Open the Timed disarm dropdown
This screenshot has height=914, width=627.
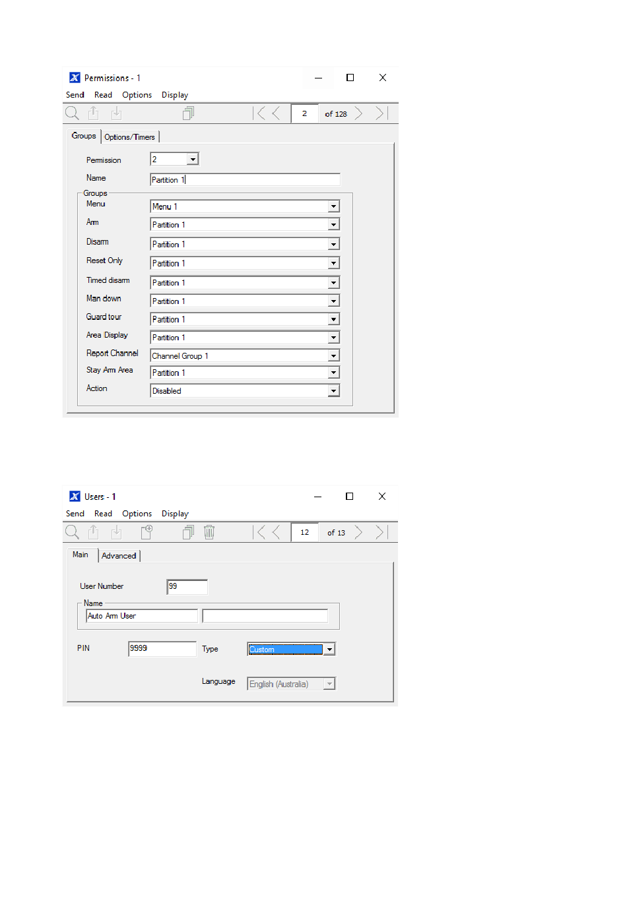[x=334, y=283]
